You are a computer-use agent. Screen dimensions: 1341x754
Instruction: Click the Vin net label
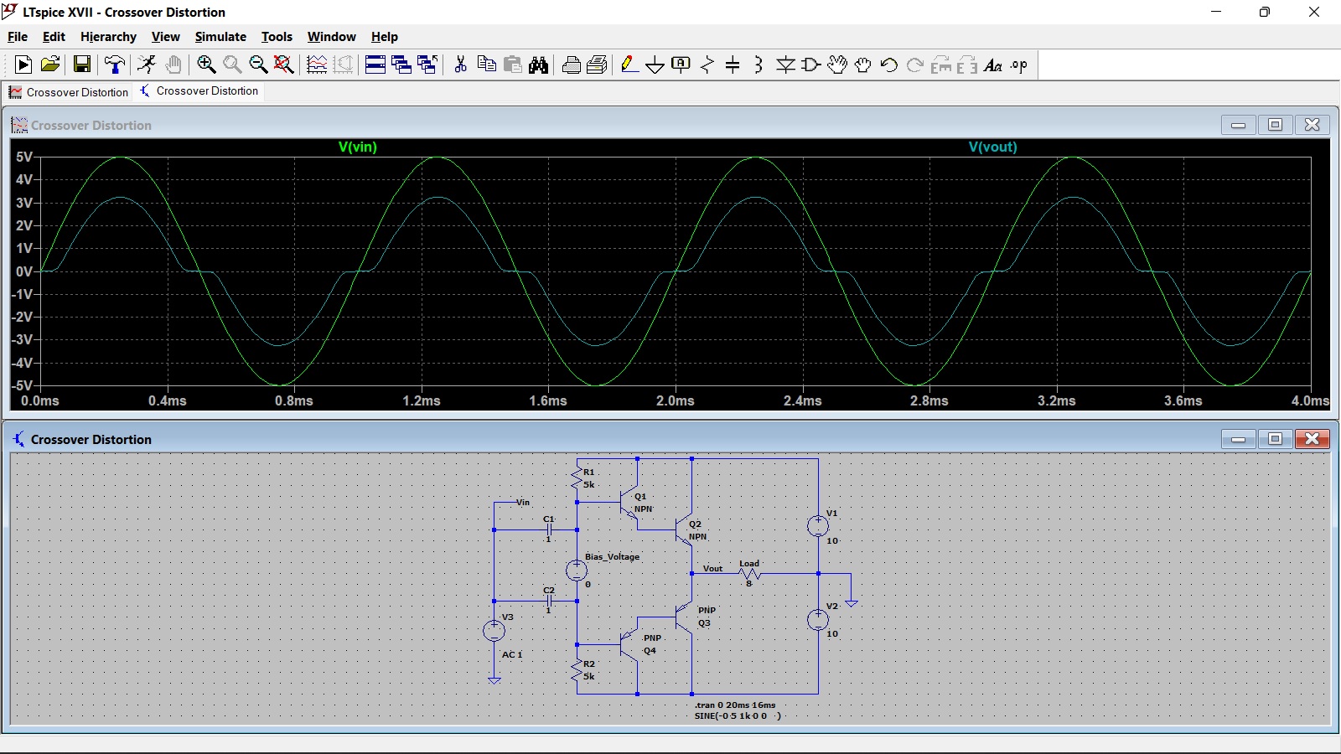pyautogui.click(x=523, y=503)
